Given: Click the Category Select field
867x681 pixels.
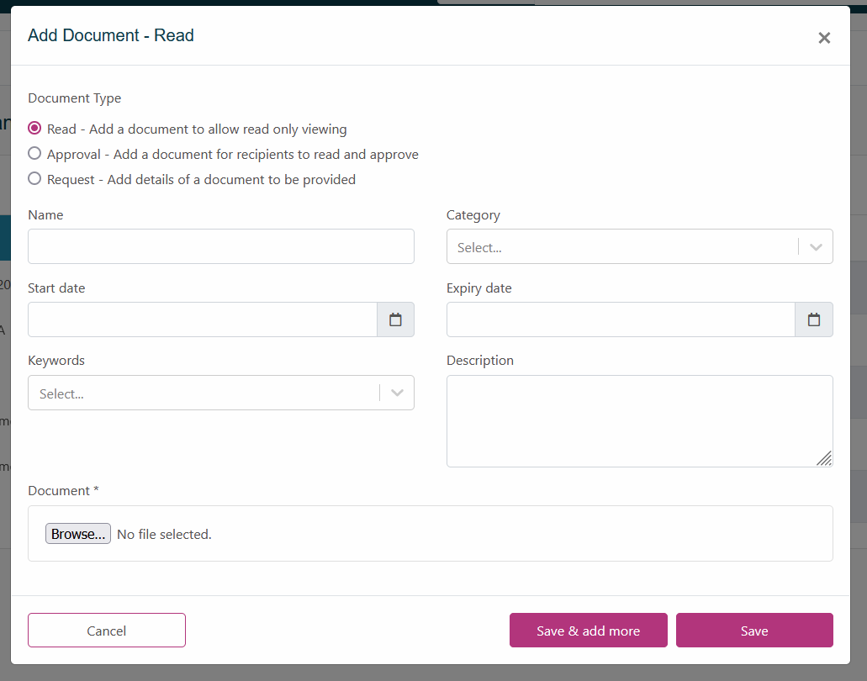Looking at the screenshot, I should pyautogui.click(x=622, y=247).
